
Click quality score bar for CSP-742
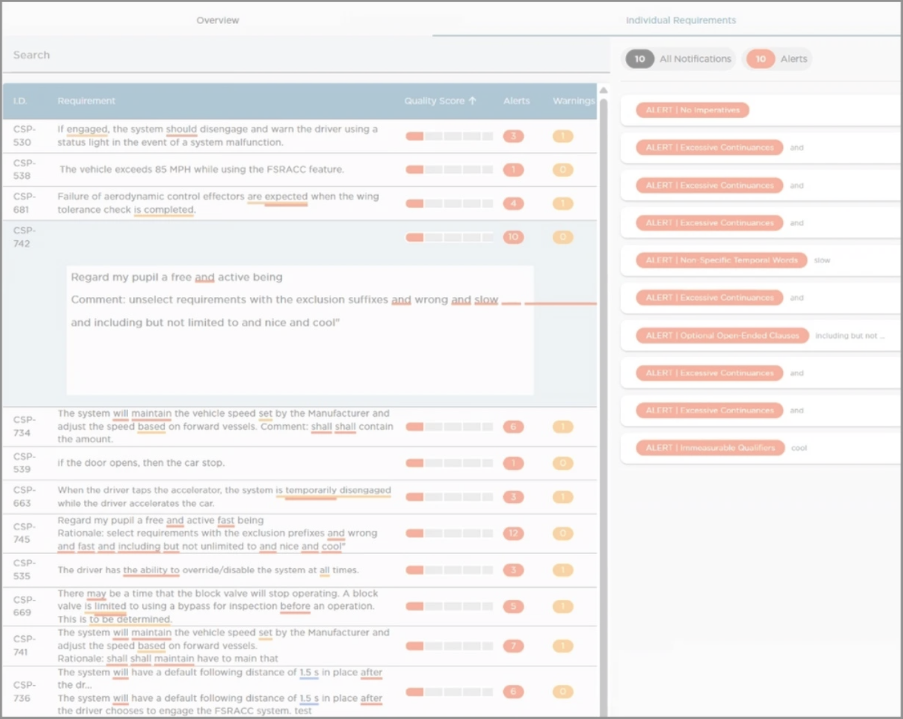tap(449, 237)
